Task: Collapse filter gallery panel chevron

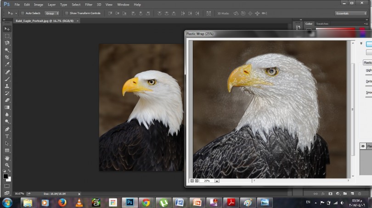Action: (x=361, y=43)
